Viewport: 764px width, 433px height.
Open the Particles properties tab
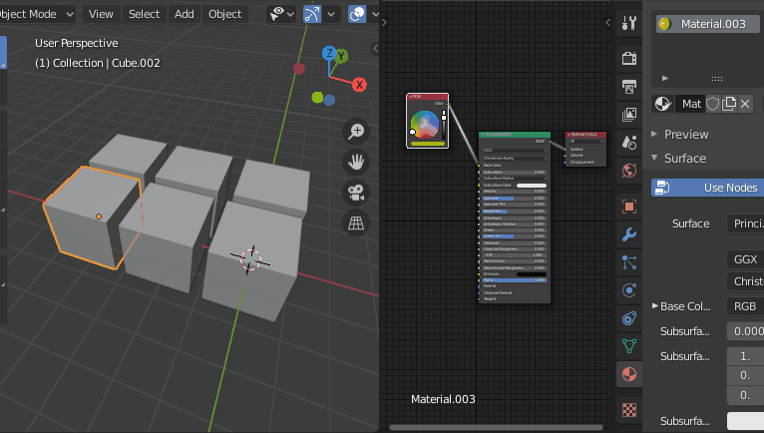point(629,262)
